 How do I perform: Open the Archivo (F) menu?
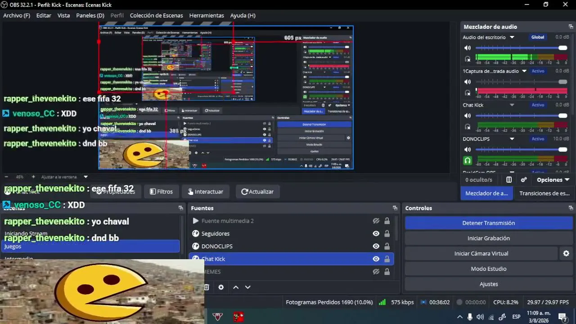click(17, 15)
